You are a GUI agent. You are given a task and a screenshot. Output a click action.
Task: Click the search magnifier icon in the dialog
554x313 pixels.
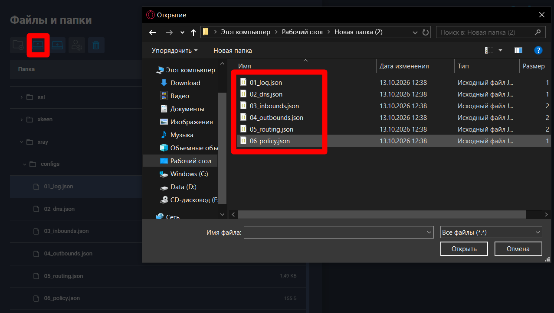538,32
